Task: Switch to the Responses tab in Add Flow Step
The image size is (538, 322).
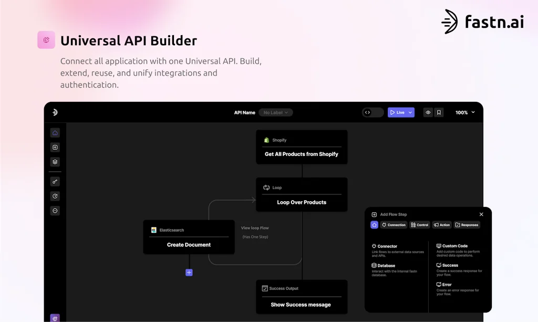Action: [x=467, y=224]
